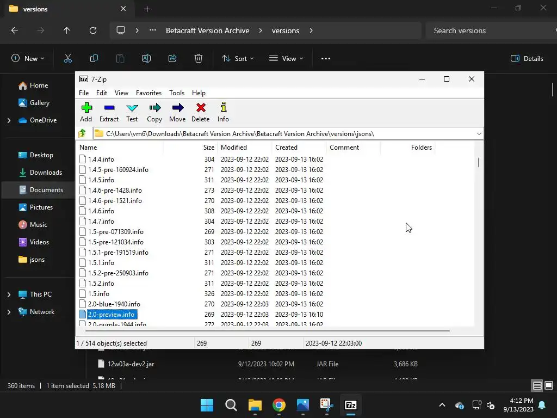
Task: Add a new Explorer tab
Action: (x=147, y=9)
